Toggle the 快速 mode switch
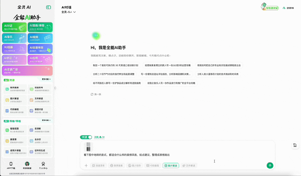Viewport: 301px width, 176px height. click(x=86, y=137)
